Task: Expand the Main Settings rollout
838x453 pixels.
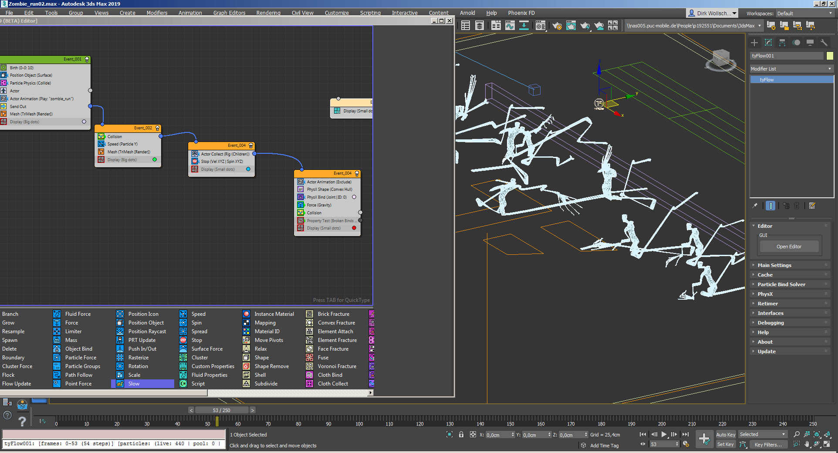Action: 791,265
